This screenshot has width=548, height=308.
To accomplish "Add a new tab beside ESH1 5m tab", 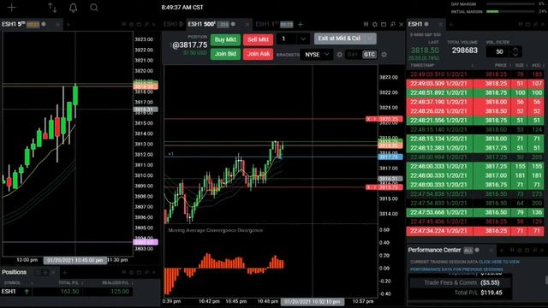I will tap(68, 25).
